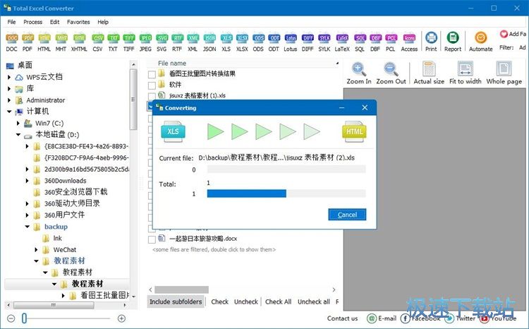Check jisuxz 表格素材 (1).xls file
Viewport: 529px width, 329px height.
point(152,95)
